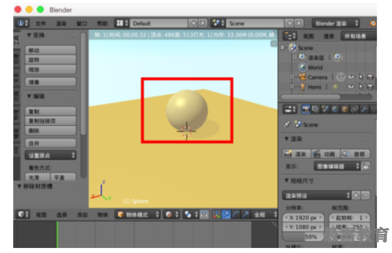The image size is (392, 253).
Task: Open the pivot point selector icon
Action: [x=191, y=215]
